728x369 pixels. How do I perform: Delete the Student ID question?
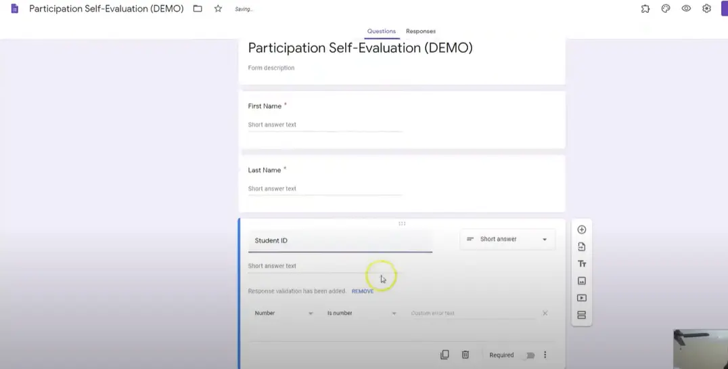click(465, 355)
